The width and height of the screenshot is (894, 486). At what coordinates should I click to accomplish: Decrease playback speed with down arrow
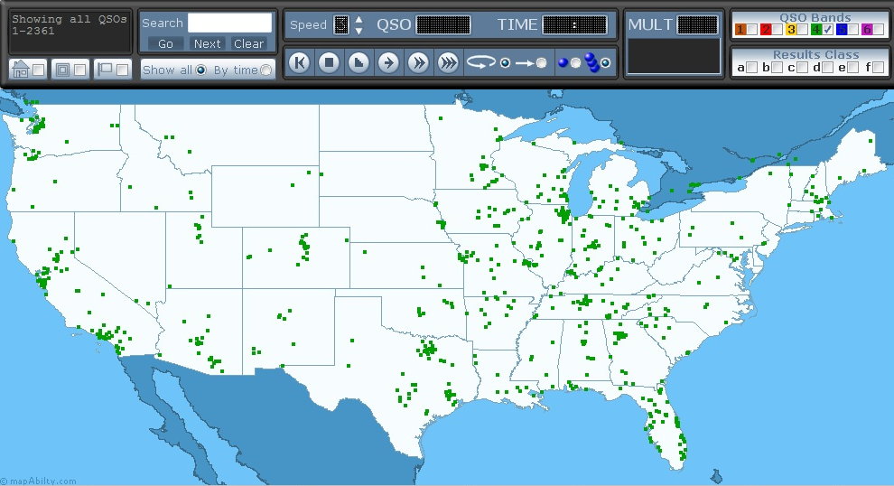pyautogui.click(x=359, y=31)
